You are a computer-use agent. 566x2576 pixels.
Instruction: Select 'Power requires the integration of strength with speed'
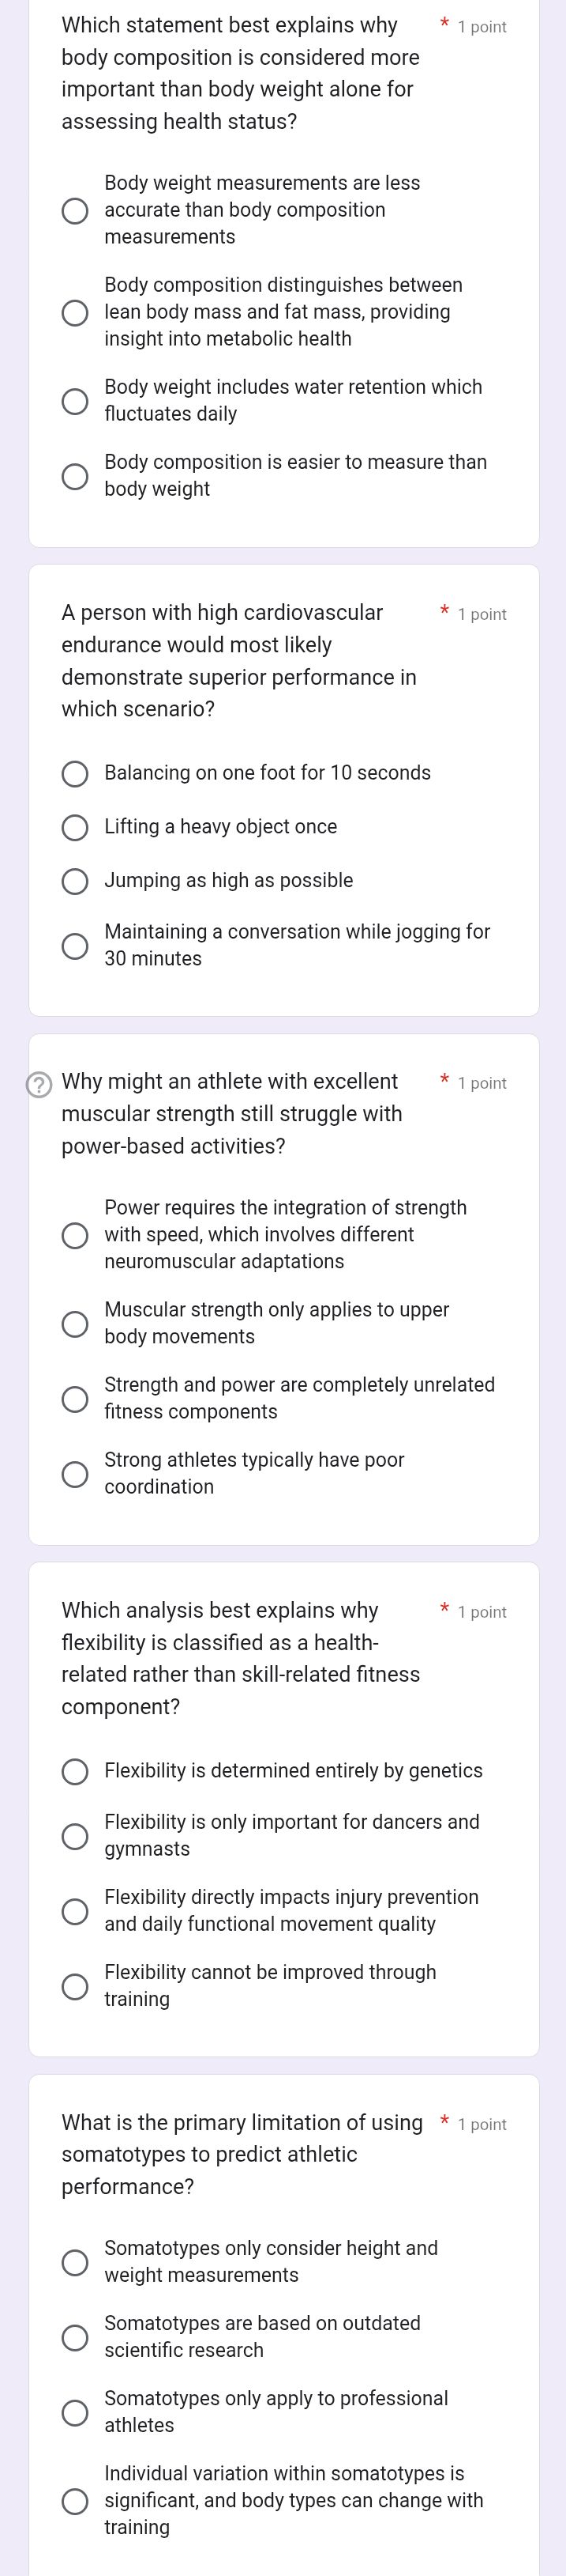(74, 1236)
